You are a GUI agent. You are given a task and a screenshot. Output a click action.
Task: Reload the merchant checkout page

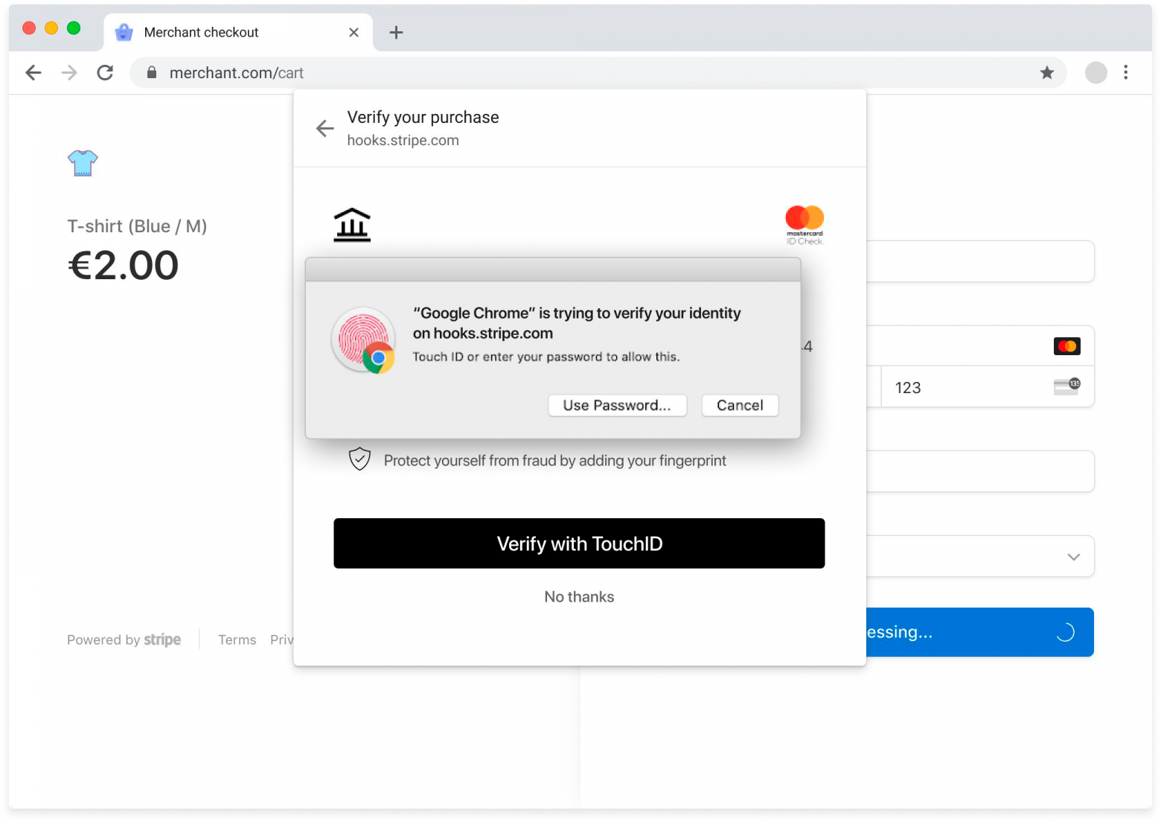pos(105,72)
